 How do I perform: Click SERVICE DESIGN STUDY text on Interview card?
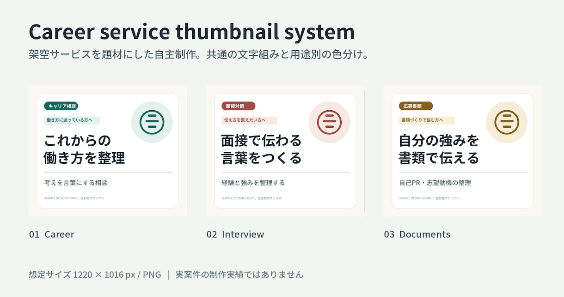[238, 198]
